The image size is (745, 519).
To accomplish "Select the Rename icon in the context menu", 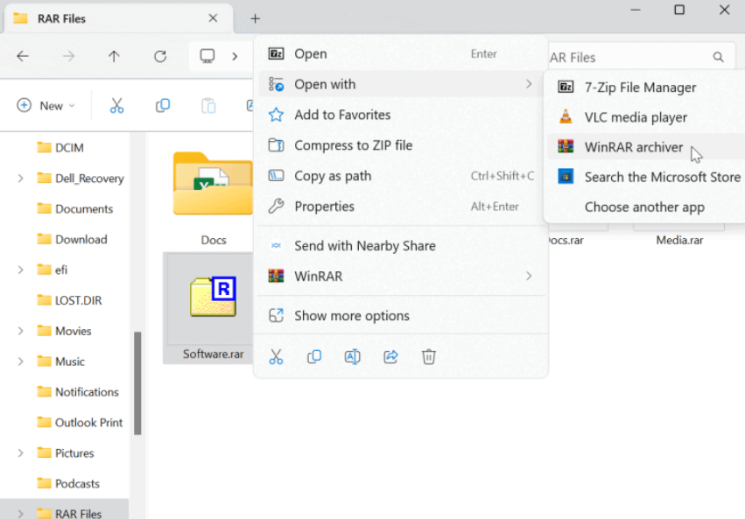I will pos(353,356).
